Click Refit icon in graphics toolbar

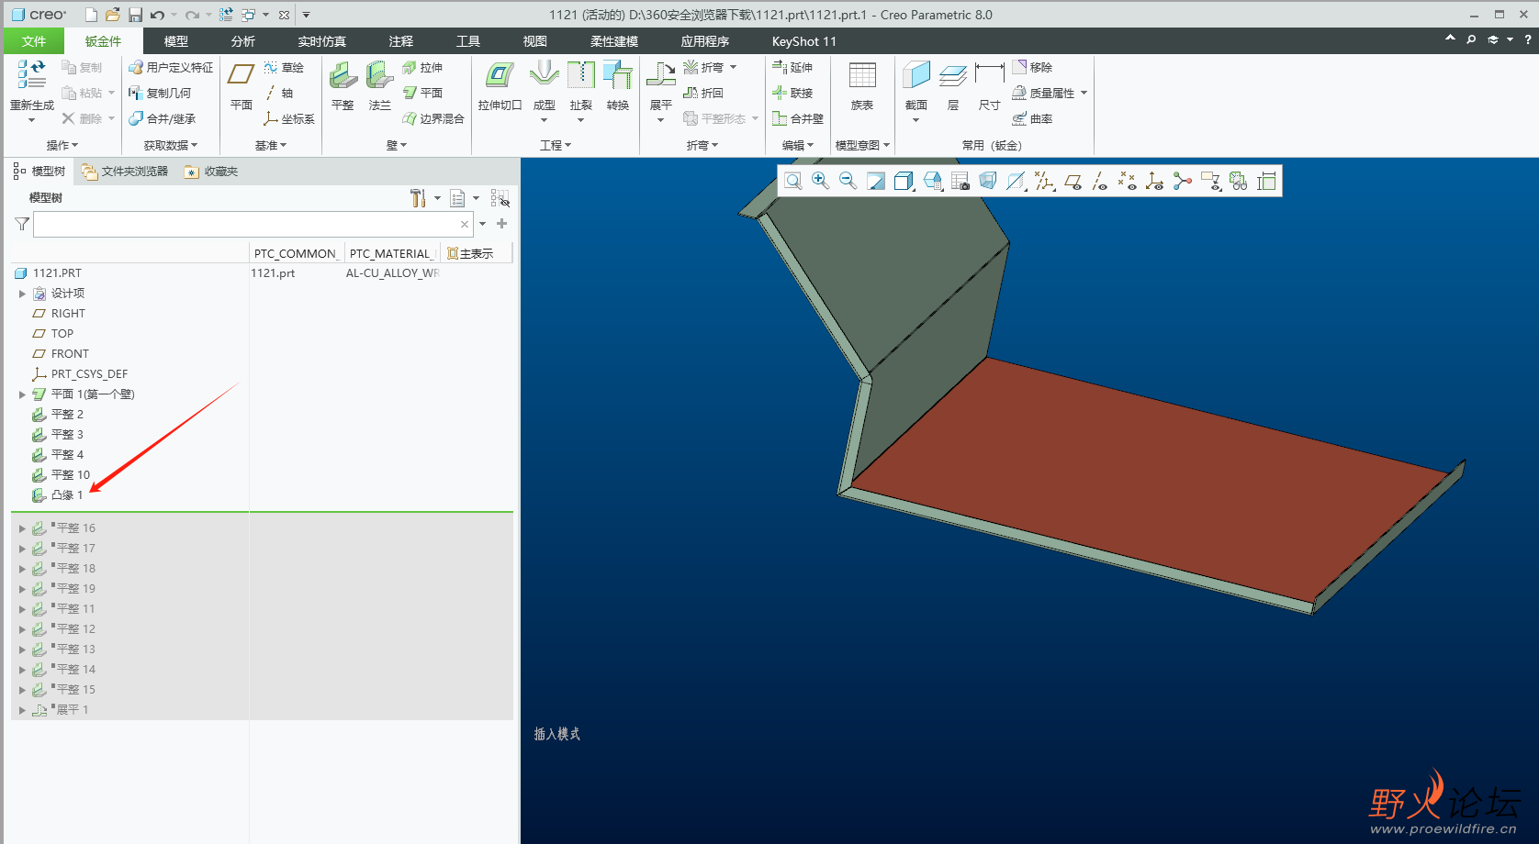[793, 182]
